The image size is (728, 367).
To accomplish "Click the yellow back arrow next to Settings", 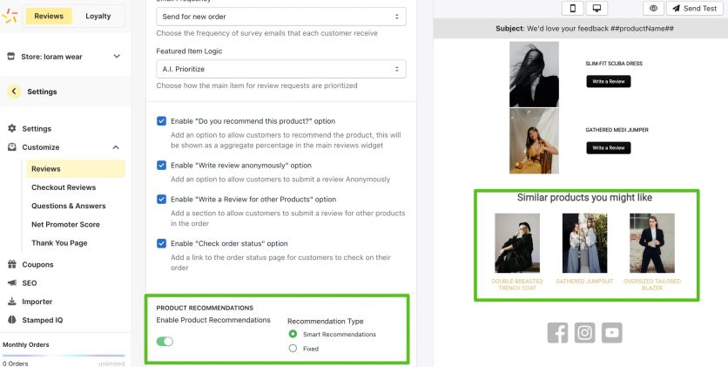I will click(14, 92).
